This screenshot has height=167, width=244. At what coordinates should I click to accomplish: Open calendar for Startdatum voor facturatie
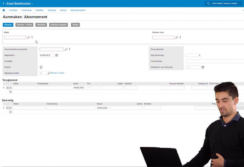[203, 67]
